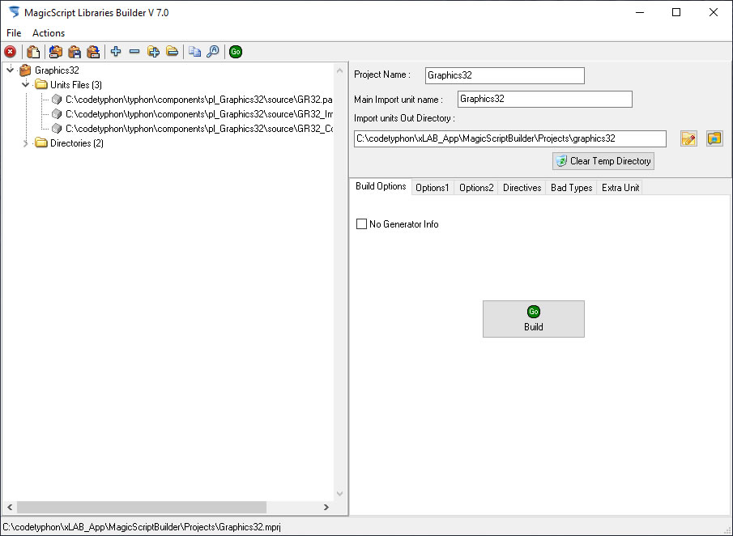The image size is (733, 536).
Task: Click the green Go toolbar icon
Action: pyautogui.click(x=236, y=52)
